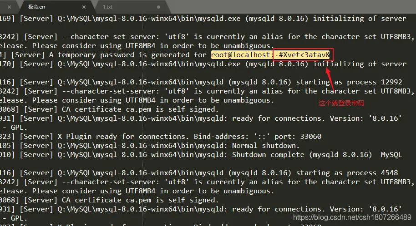Image resolution: width=416 pixels, height=226 pixels.
Task: Select the 极命.err tab
Action: pos(37,7)
